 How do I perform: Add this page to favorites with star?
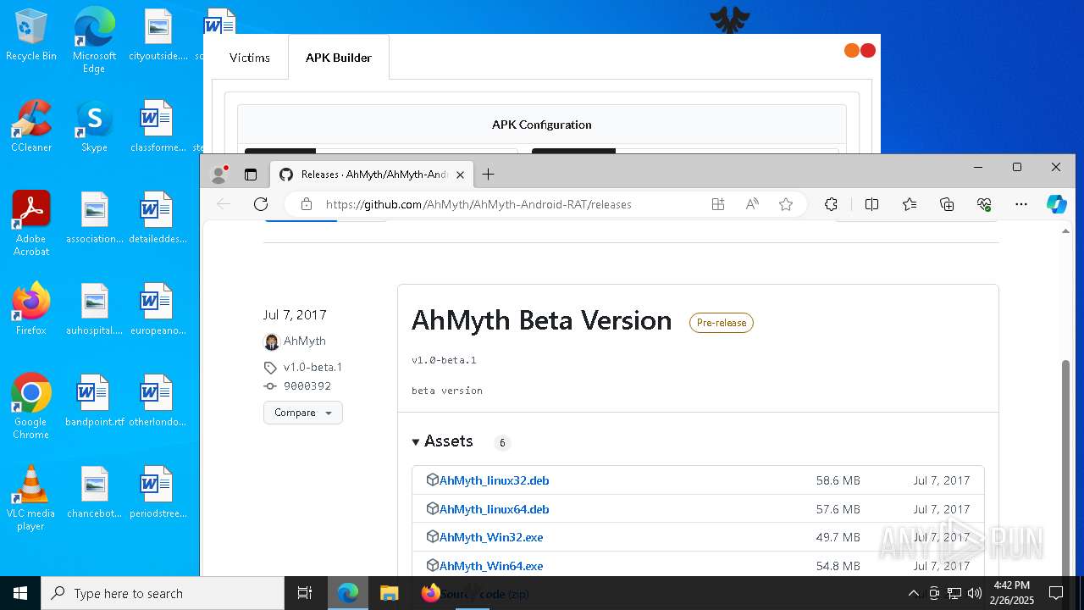pyautogui.click(x=786, y=204)
